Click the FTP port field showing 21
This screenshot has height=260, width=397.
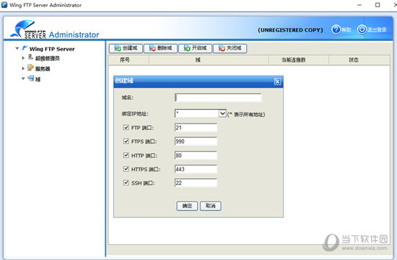click(196, 127)
